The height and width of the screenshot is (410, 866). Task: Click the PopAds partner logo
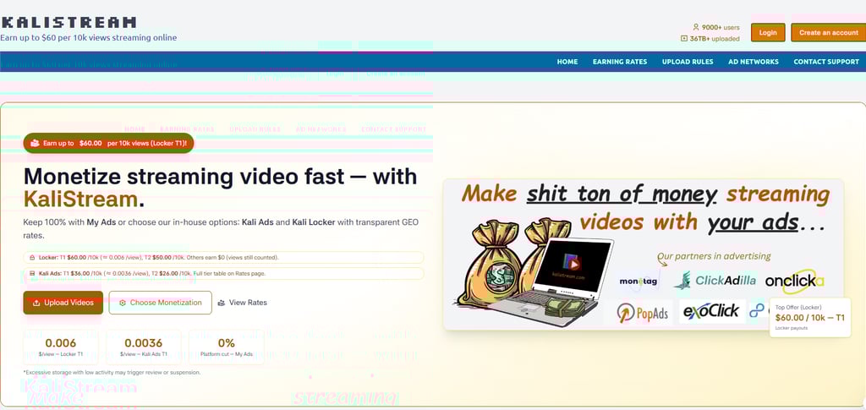(x=643, y=312)
